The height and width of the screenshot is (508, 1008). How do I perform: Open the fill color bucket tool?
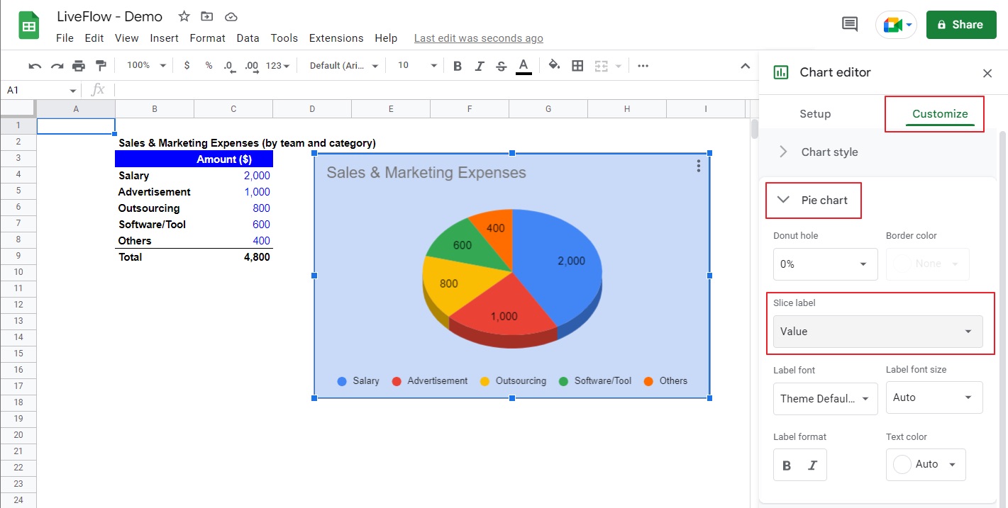tap(555, 66)
